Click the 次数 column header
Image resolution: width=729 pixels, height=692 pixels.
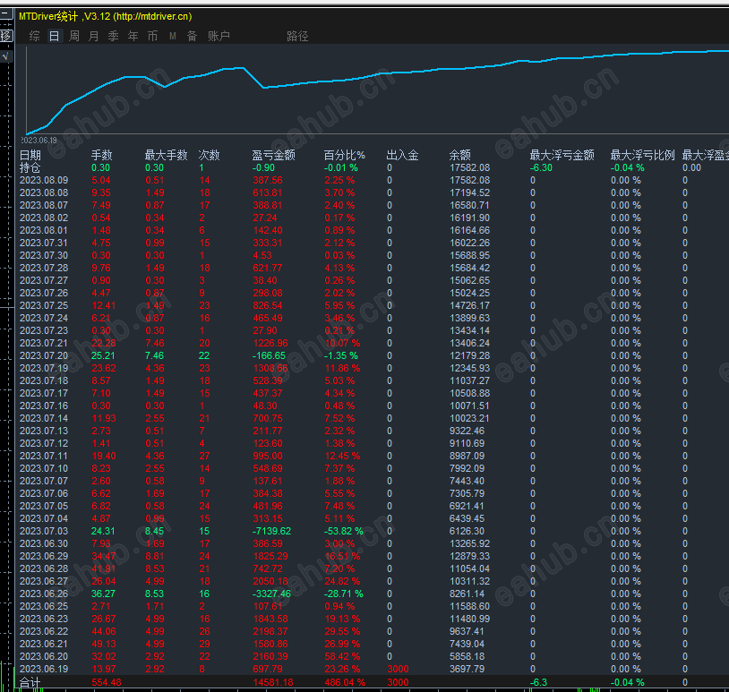[210, 155]
